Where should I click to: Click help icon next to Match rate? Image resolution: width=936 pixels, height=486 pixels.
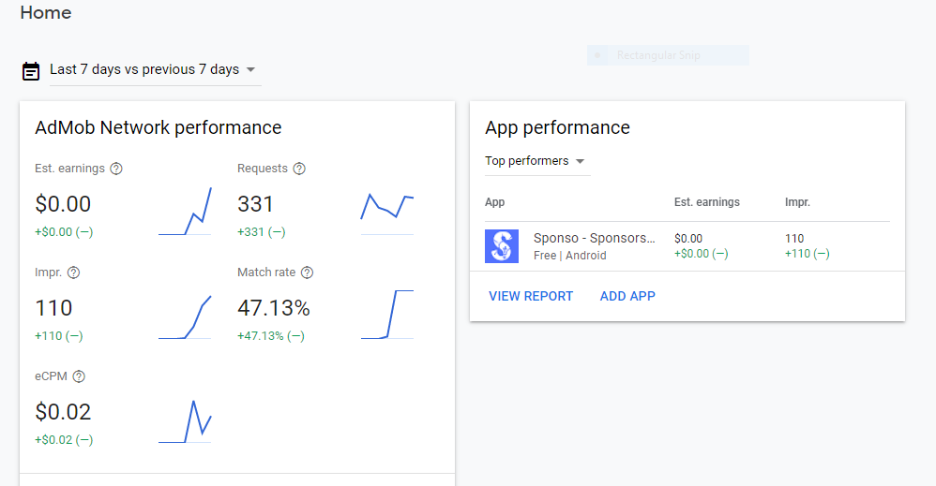(x=307, y=272)
